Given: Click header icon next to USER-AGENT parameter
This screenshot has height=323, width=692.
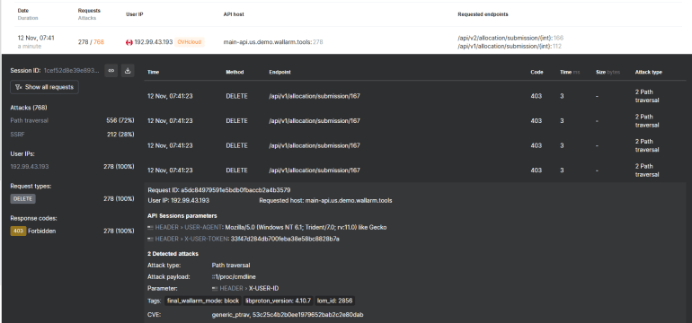Looking at the screenshot, I should (150, 227).
